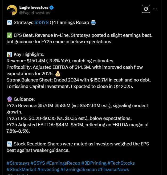The height and width of the screenshot is (175, 167).
Task: Click the money bag emoji
Action: pos(58,74)
